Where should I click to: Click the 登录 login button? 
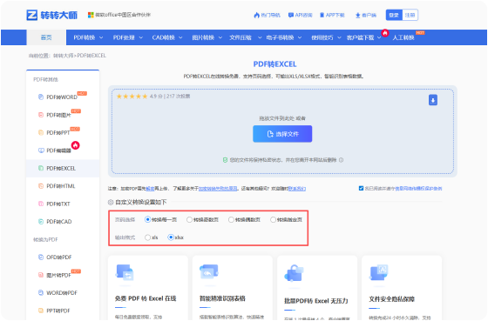coord(394,15)
